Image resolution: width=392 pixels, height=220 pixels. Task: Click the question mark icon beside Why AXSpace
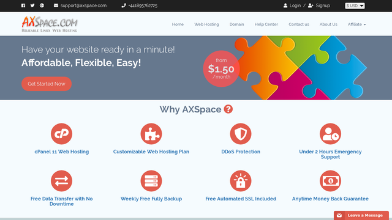[x=228, y=109]
